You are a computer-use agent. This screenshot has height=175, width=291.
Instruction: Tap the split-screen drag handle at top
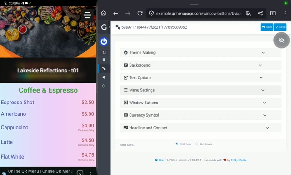pos(194,5)
